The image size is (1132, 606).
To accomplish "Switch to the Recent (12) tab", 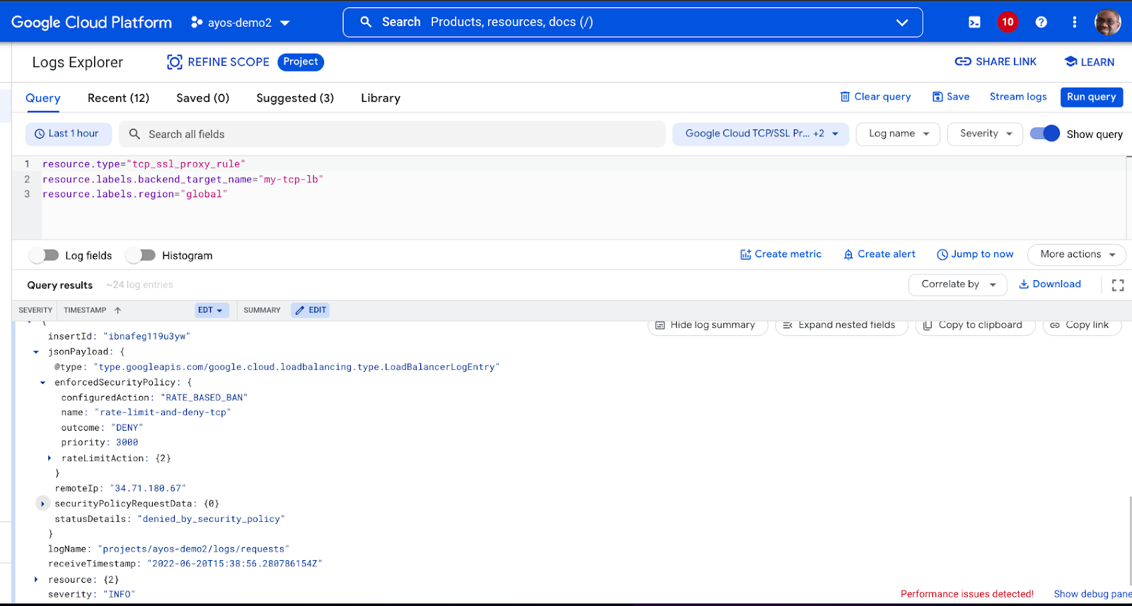I will tap(118, 98).
